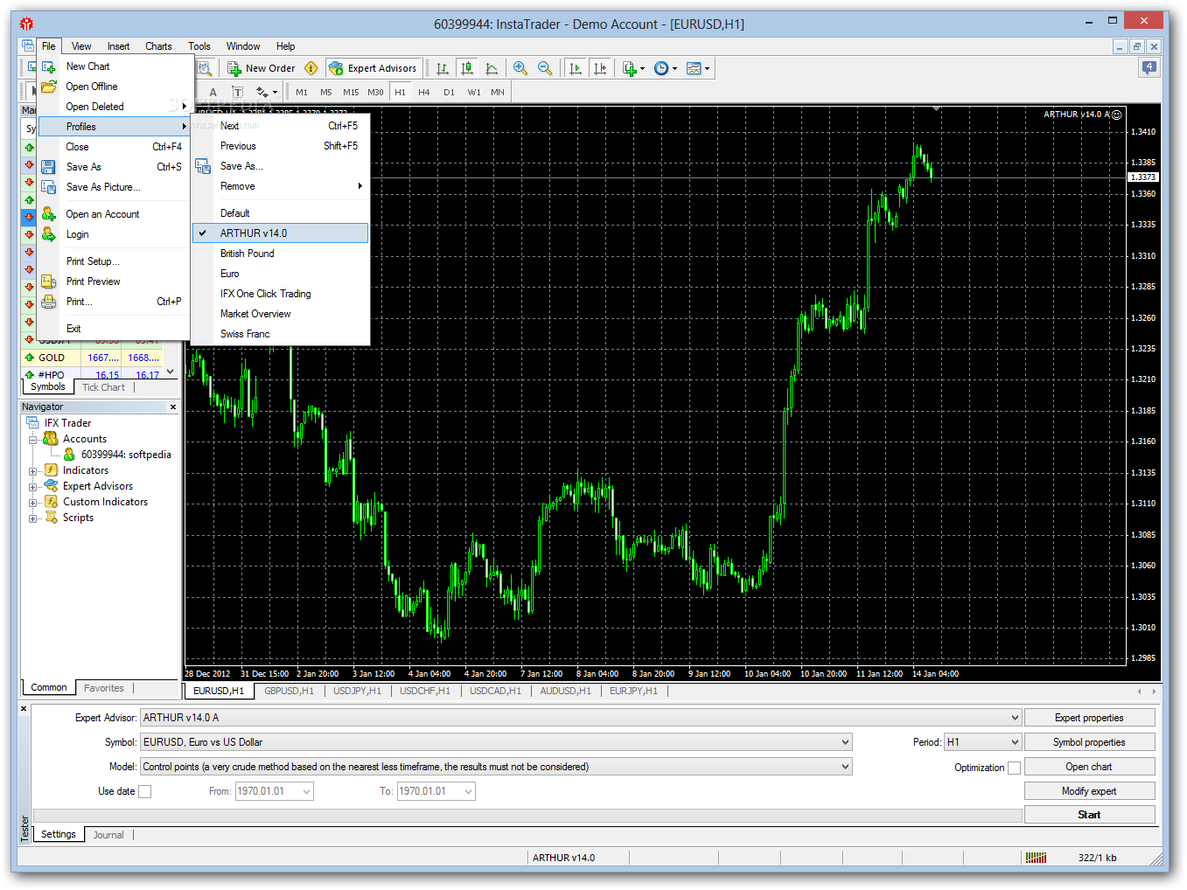Click the Expert properties button
Screen dimensions: 1187x890
click(x=1089, y=718)
